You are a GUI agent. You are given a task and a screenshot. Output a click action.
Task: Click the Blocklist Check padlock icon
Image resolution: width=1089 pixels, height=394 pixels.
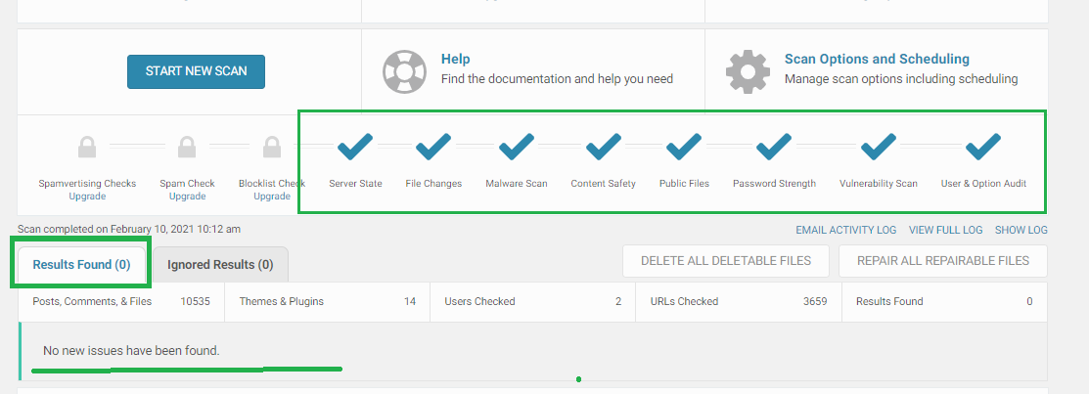(x=272, y=148)
